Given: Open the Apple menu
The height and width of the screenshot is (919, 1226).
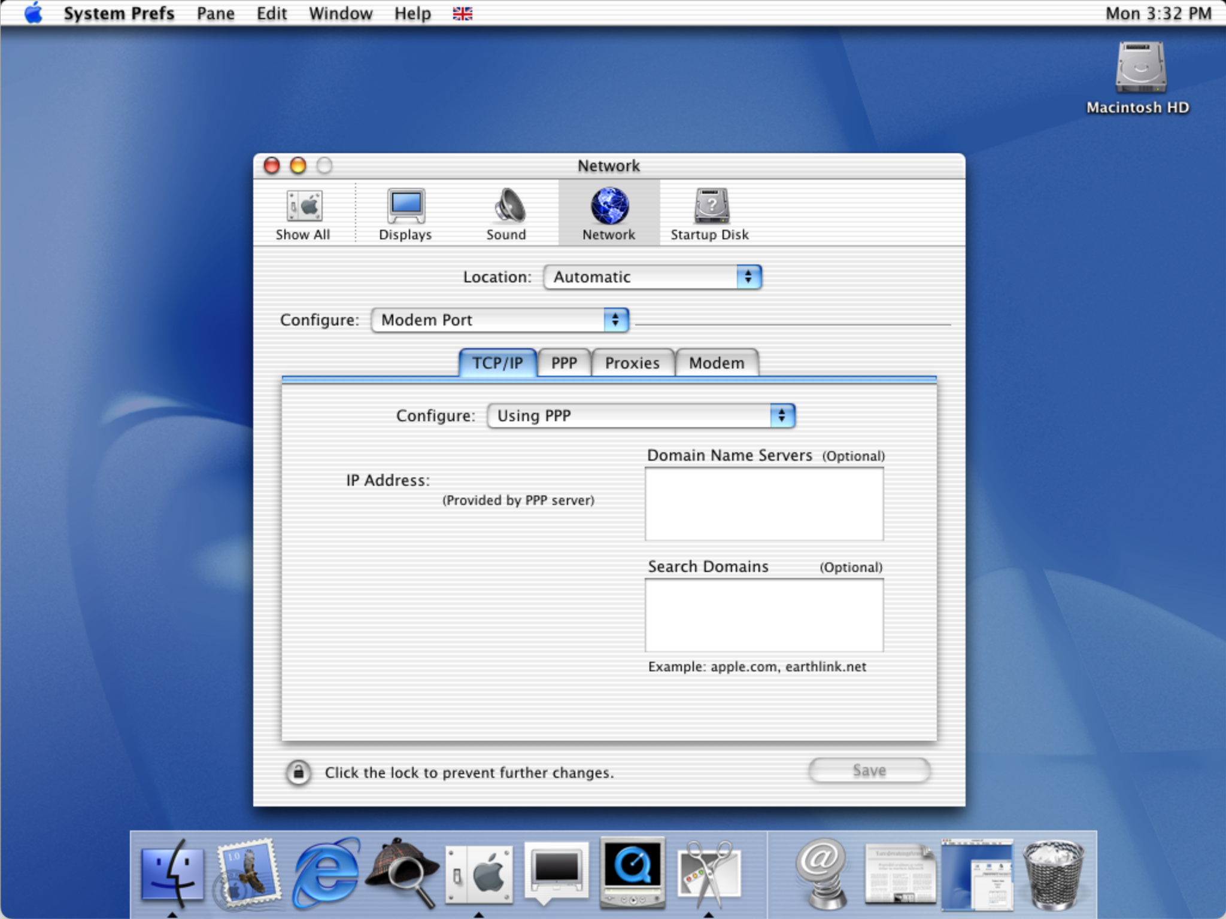Looking at the screenshot, I should (x=34, y=13).
